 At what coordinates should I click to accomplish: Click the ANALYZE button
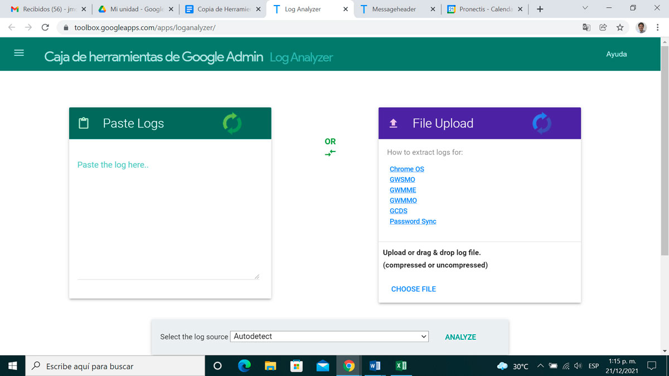[x=460, y=337]
